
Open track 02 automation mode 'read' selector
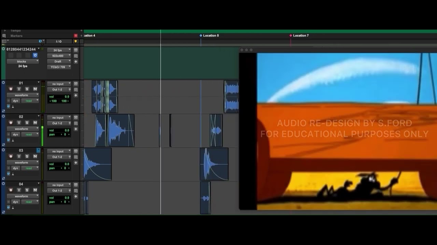click(31, 134)
